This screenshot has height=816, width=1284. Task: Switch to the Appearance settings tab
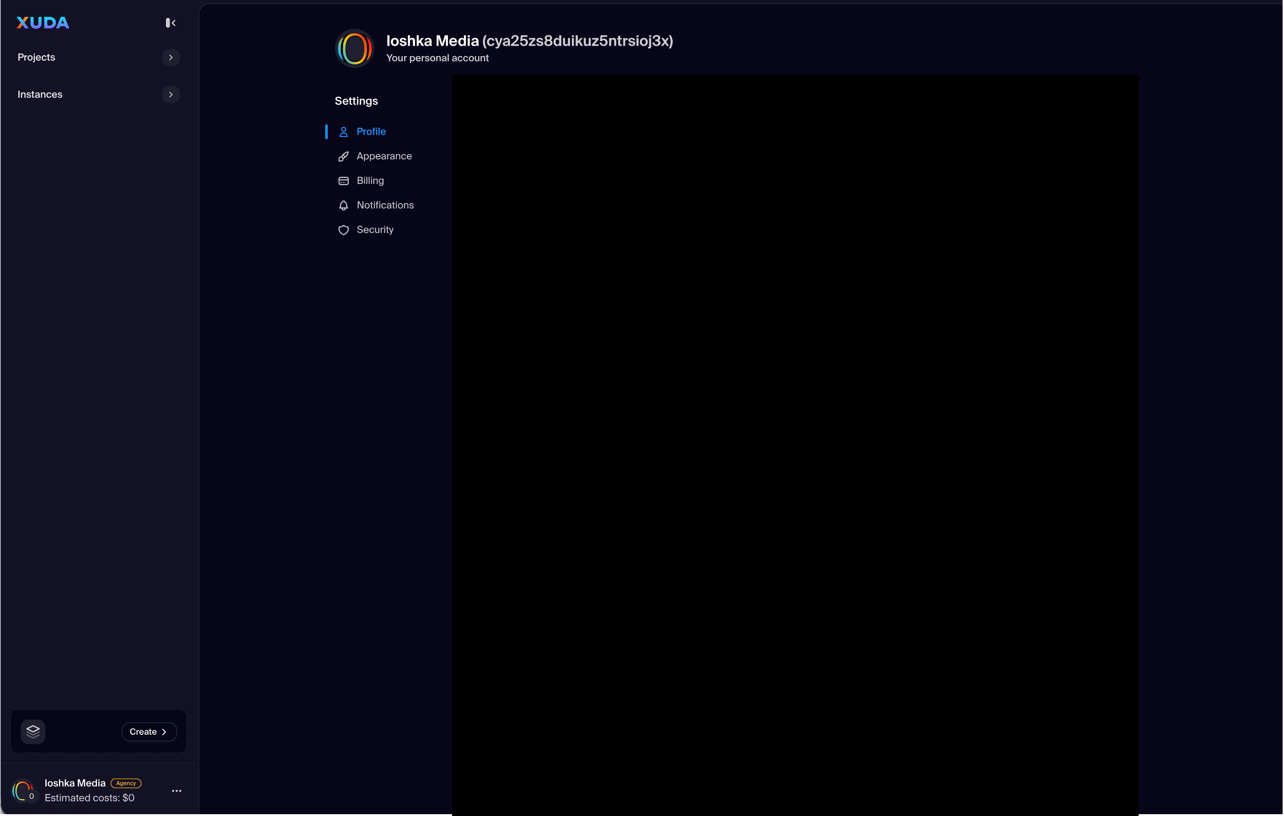[384, 156]
